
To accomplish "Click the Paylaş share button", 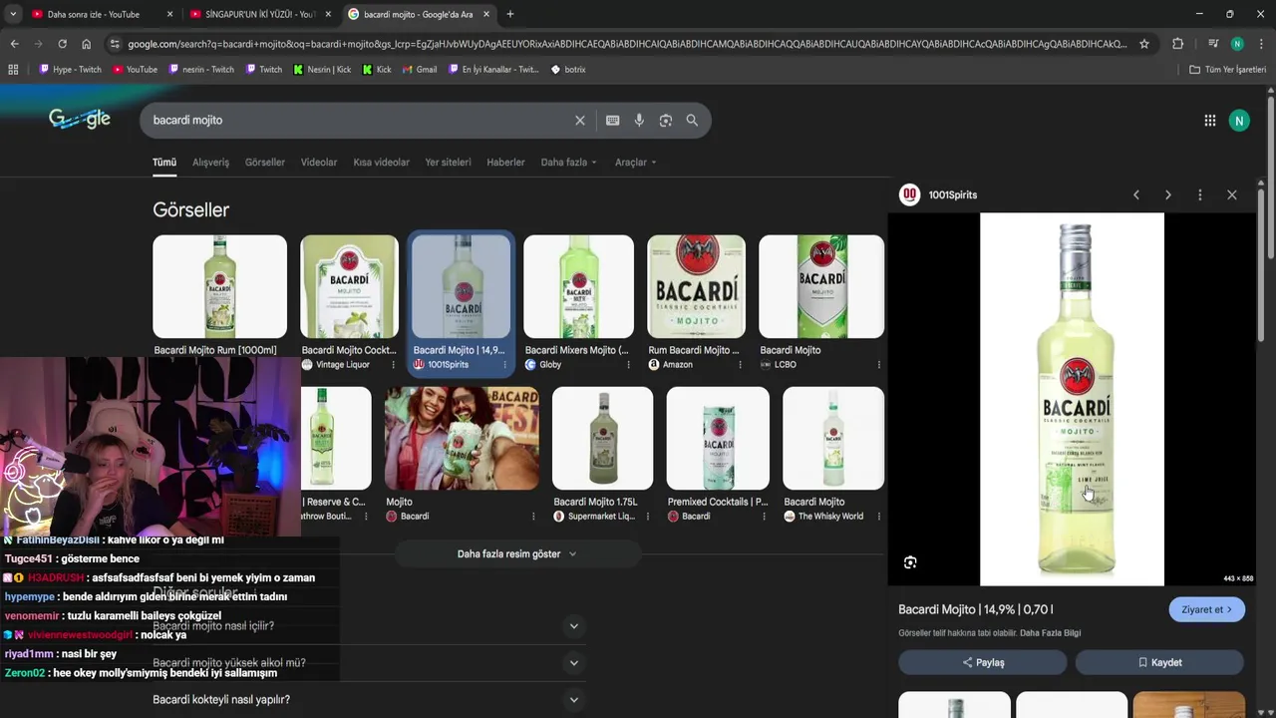I will (983, 662).
